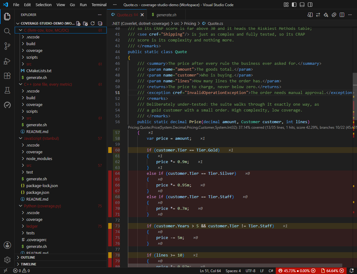
Task: Open the Testing flask view
Action: [7, 90]
